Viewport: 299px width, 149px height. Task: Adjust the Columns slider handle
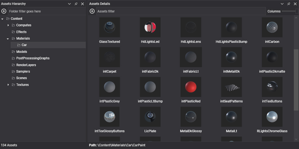pos(297,11)
